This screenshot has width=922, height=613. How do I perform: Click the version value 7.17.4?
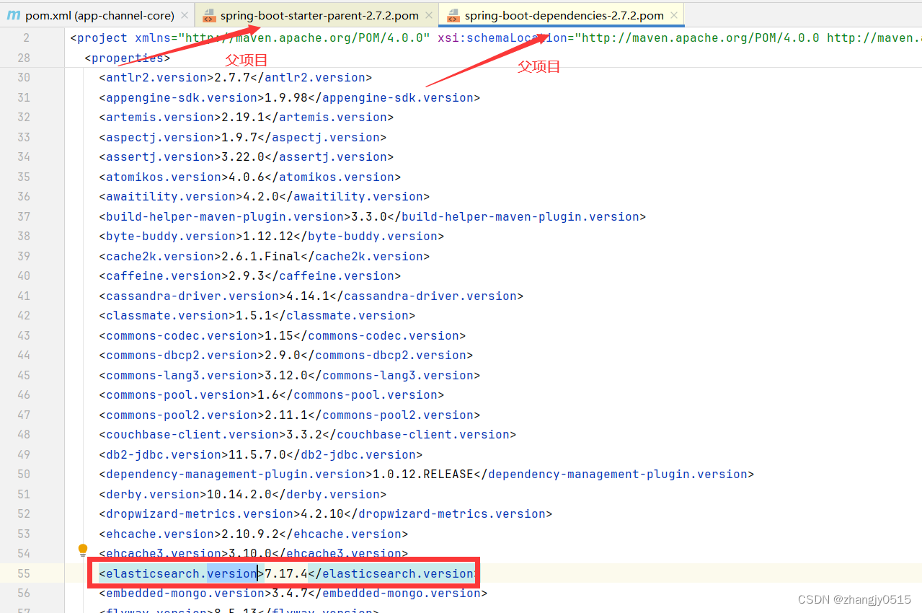tap(285, 573)
